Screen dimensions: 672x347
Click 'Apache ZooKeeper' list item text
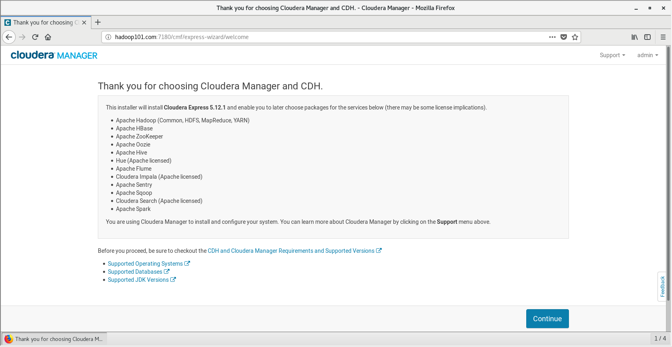pyautogui.click(x=139, y=136)
